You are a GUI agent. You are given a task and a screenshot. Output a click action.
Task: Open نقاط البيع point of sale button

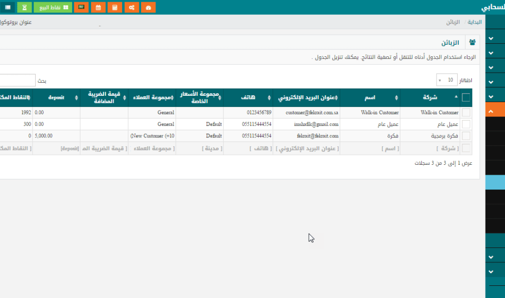[x=53, y=7]
